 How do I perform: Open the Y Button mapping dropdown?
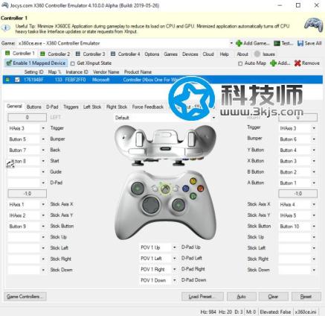pyautogui.click(x=314, y=150)
